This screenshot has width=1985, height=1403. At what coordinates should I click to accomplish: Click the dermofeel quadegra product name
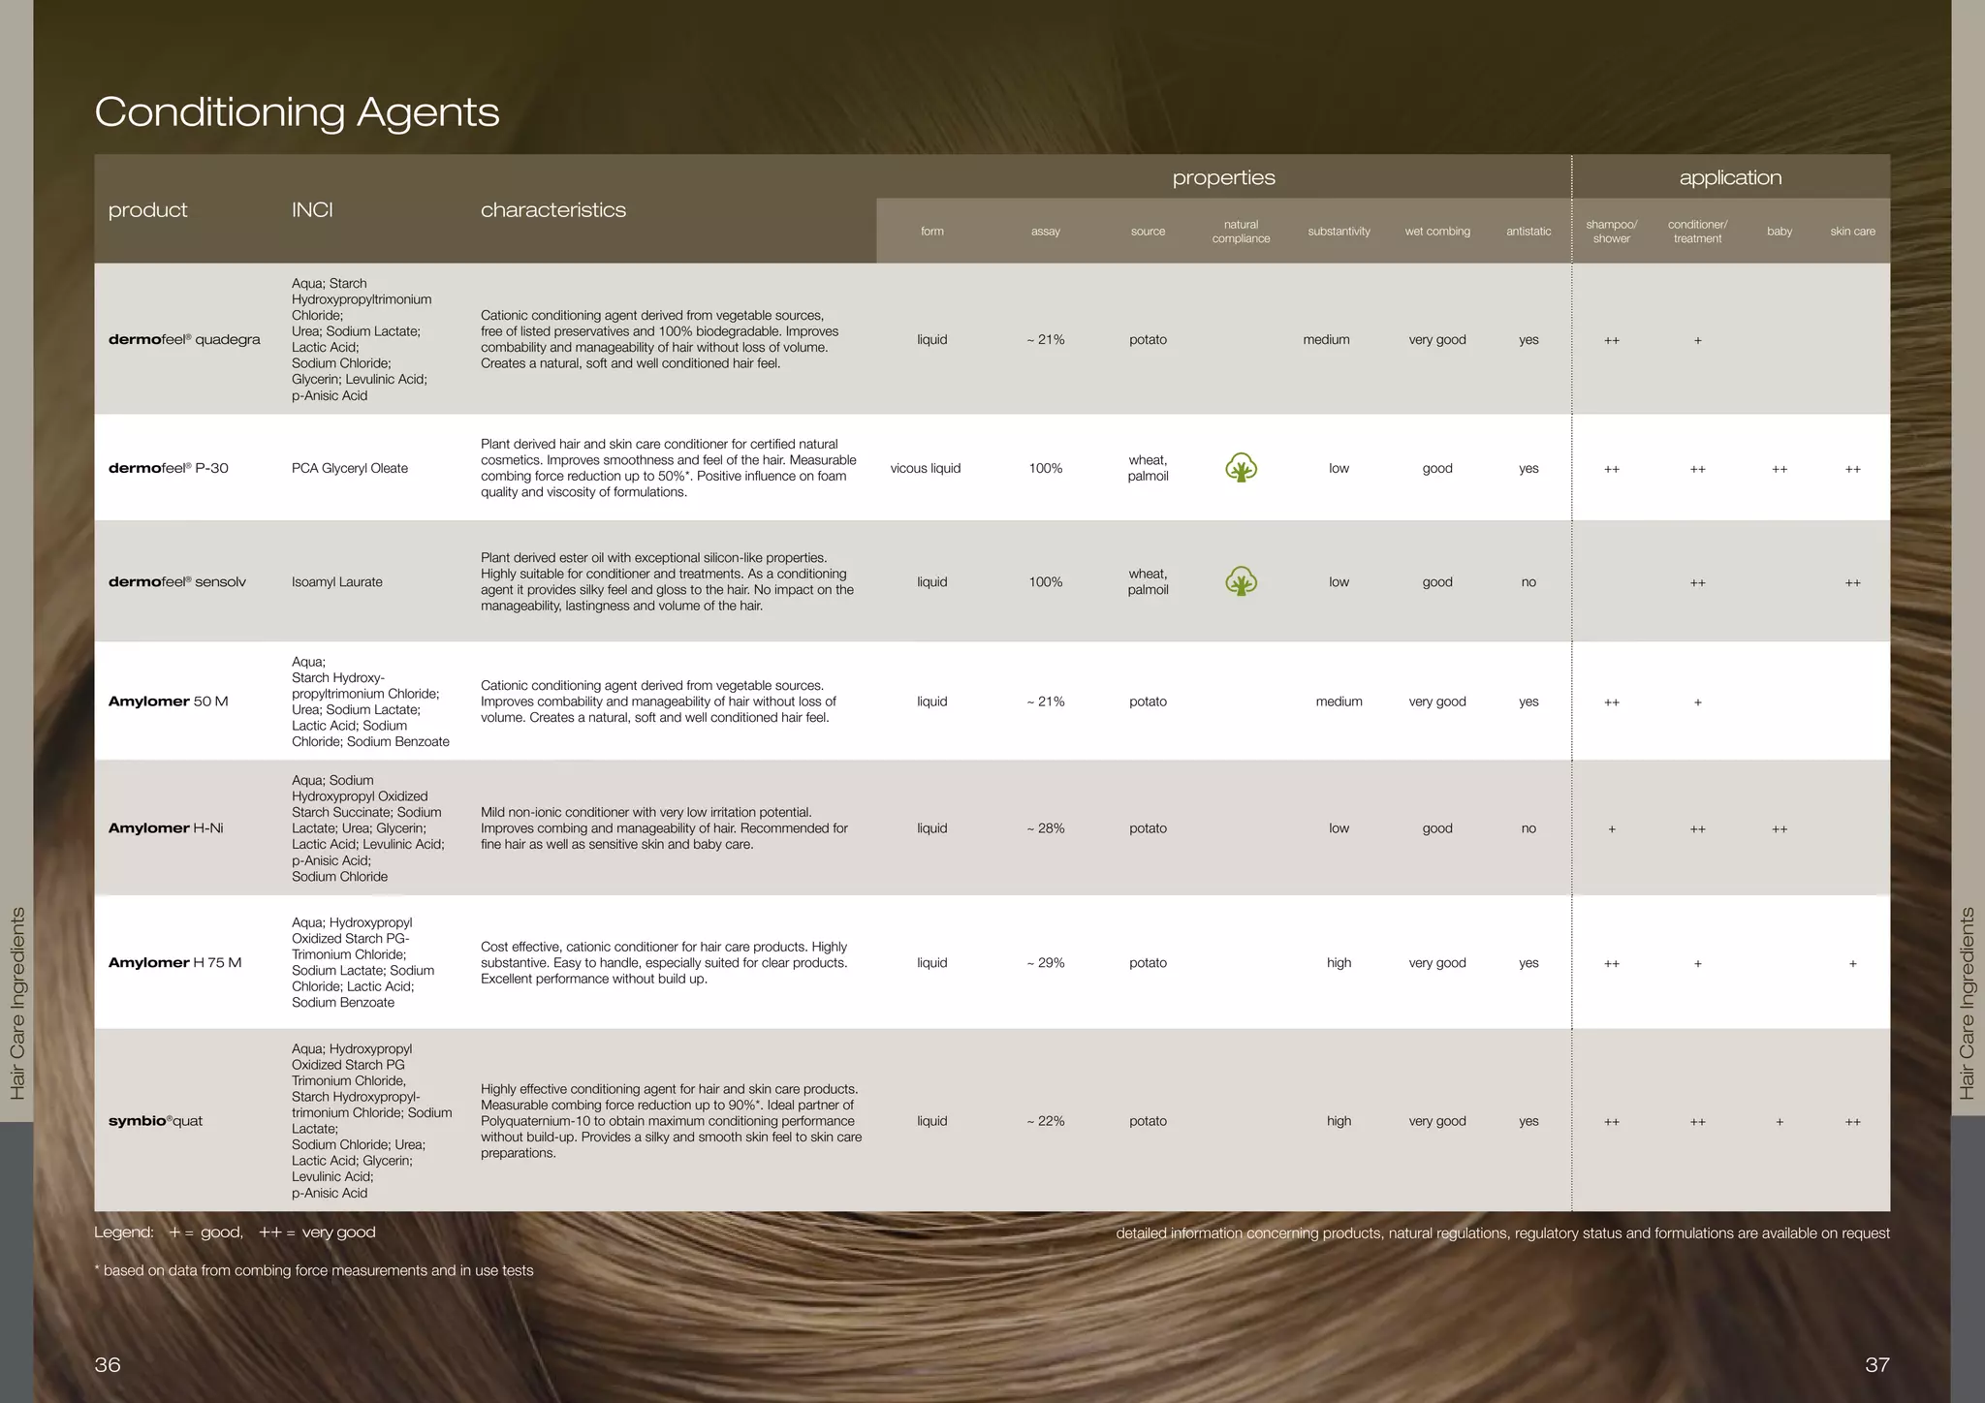184,339
